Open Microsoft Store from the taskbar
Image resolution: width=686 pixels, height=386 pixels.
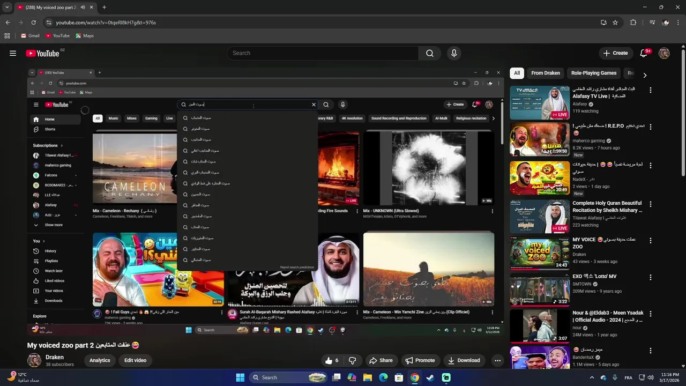click(399, 377)
